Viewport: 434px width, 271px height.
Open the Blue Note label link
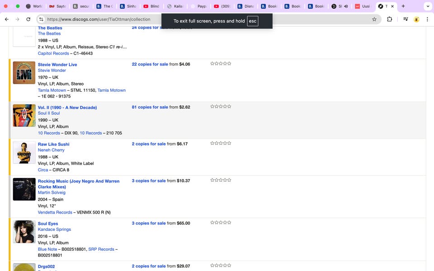point(47,249)
